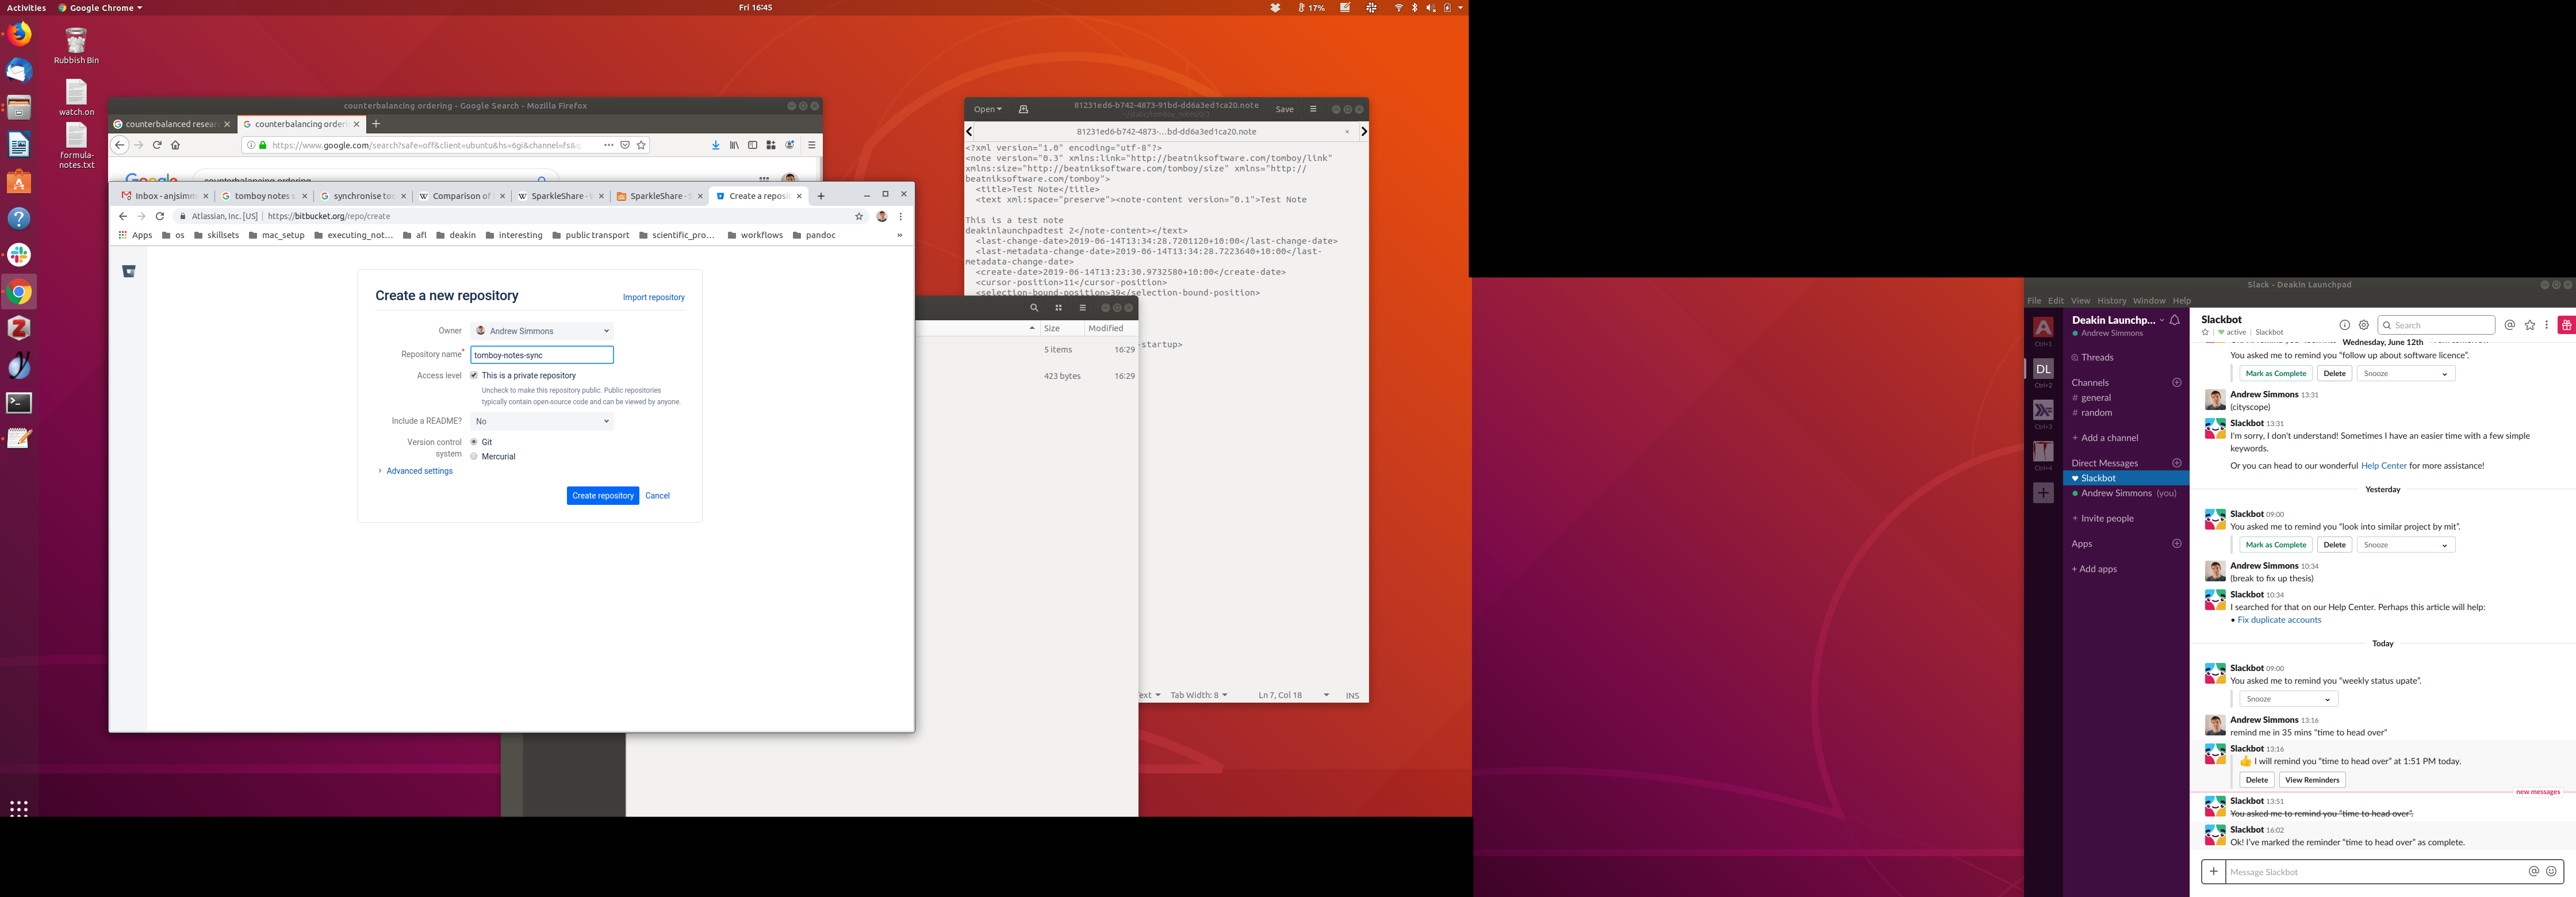Select Git version control radio button
Image resolution: width=2576 pixels, height=897 pixels.
tap(474, 442)
